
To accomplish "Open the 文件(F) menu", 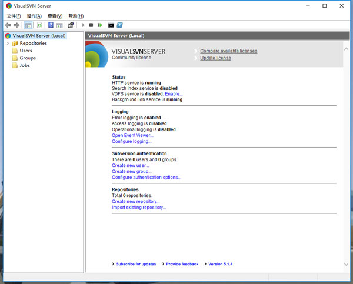I will click(14, 16).
